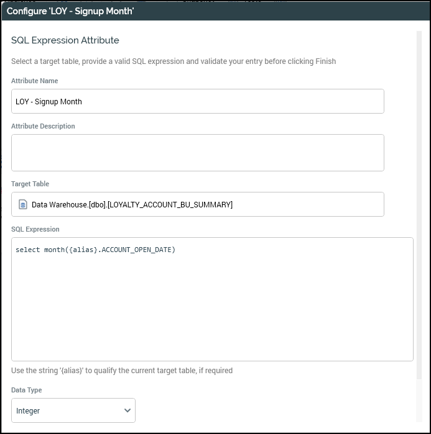Click the 'Data Type' label
Screen dimensions: 431x434
click(27, 390)
